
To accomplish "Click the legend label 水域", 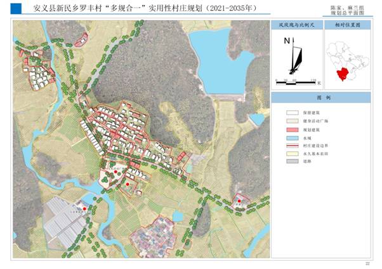I will (x=307, y=138).
